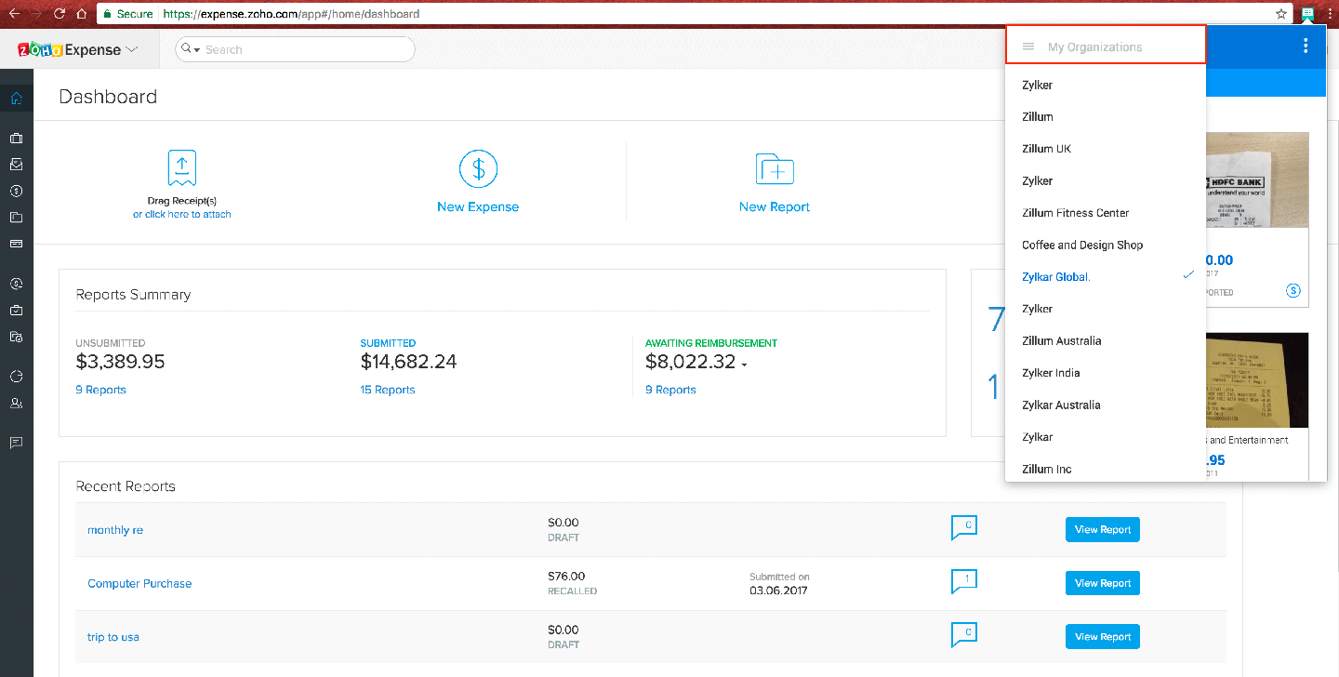Open the Computer Purchase report link

[139, 584]
